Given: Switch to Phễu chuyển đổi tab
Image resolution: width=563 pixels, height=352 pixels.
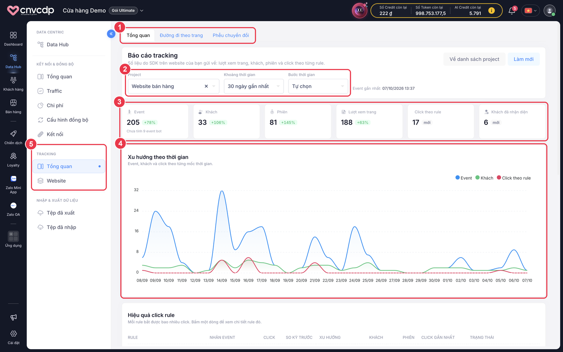Looking at the screenshot, I should click(x=231, y=35).
